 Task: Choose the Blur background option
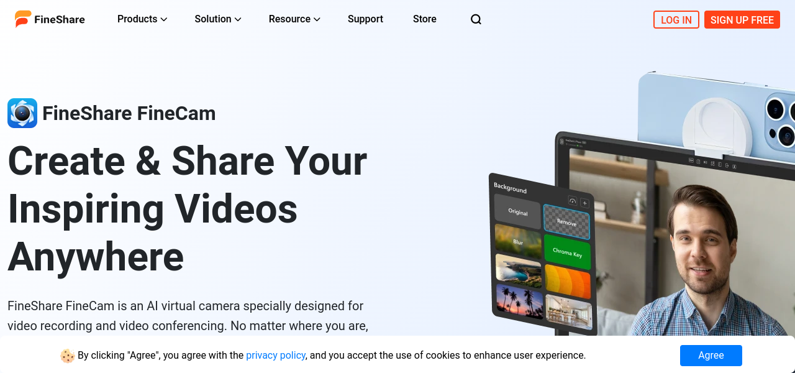[x=518, y=241]
